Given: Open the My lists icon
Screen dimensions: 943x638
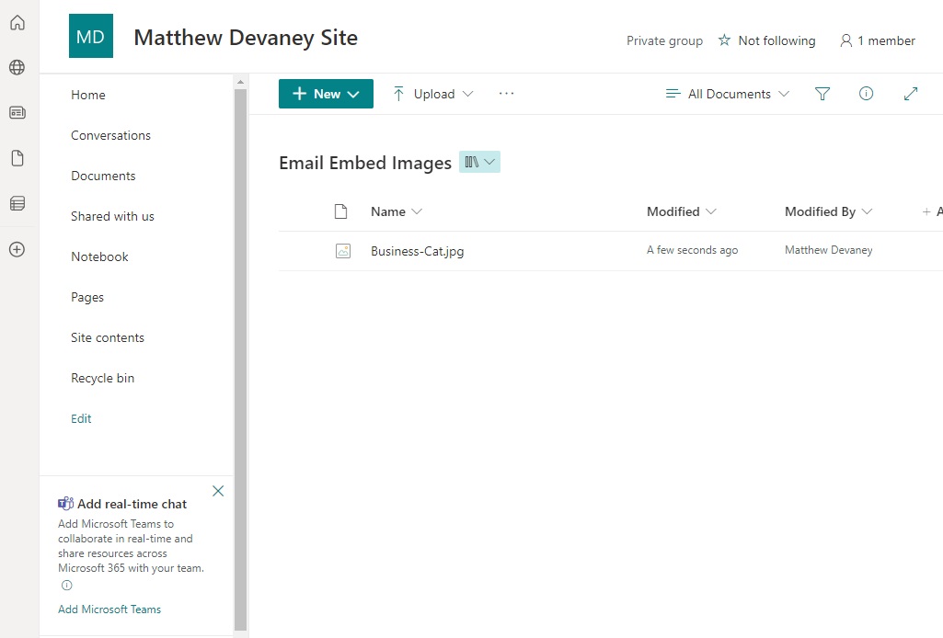Looking at the screenshot, I should 17,203.
